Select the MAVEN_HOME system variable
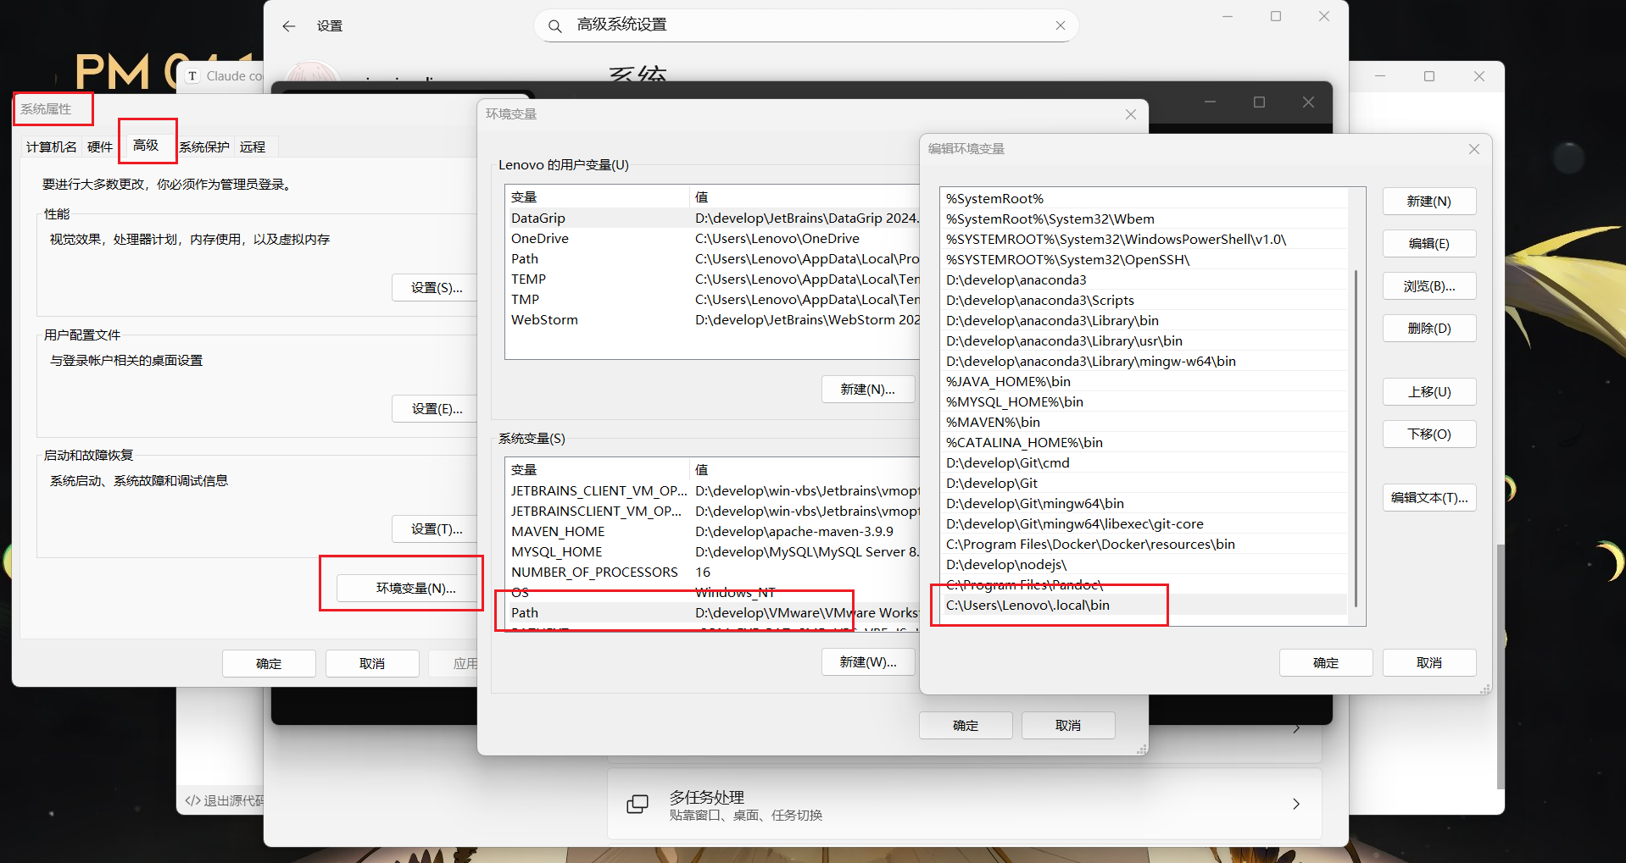Screen dimensions: 1626x863 tap(714, 532)
